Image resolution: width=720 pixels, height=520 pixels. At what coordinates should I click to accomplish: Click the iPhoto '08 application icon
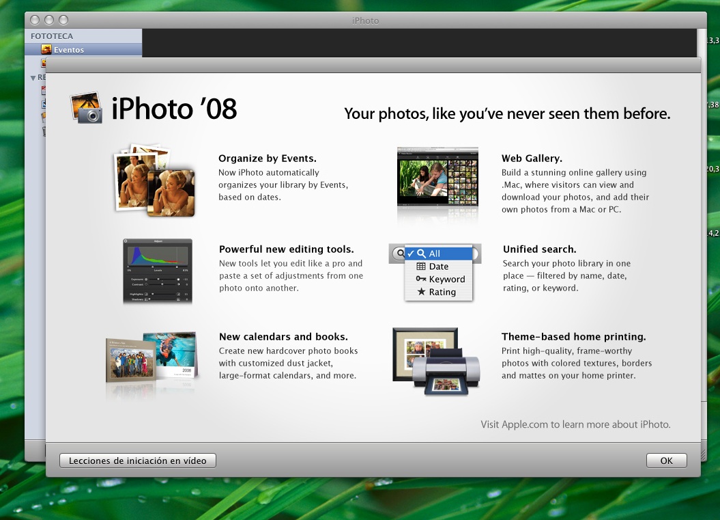(87, 108)
